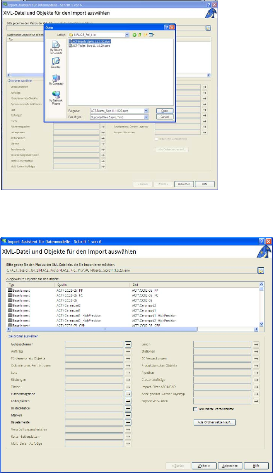Viewport: 273px width, 473px height.
Task: Click Förderervorrats-Objekte arrow button in lower wizard
Action: coord(128,358)
